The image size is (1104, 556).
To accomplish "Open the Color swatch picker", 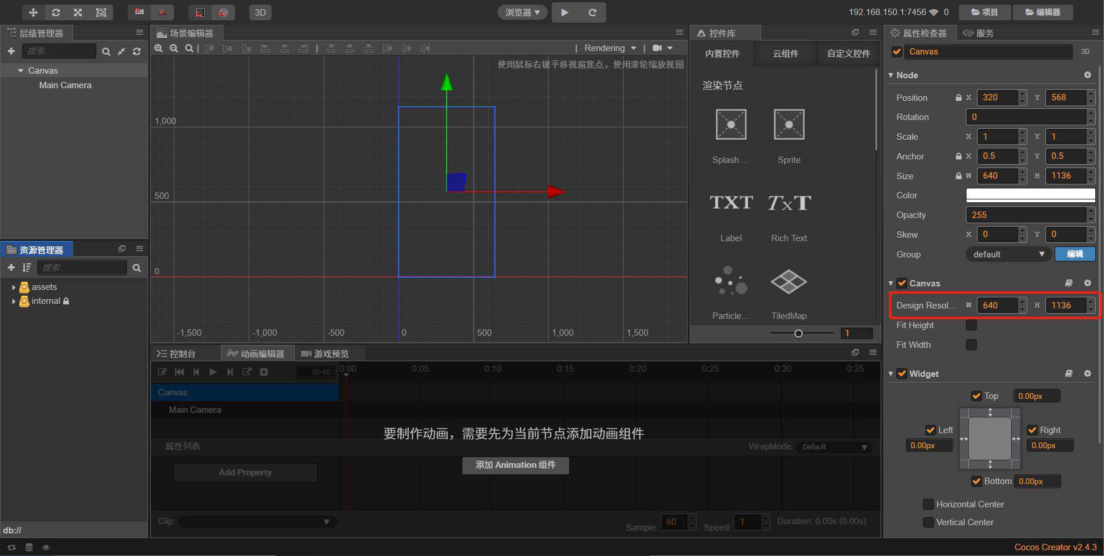I will [1030, 195].
